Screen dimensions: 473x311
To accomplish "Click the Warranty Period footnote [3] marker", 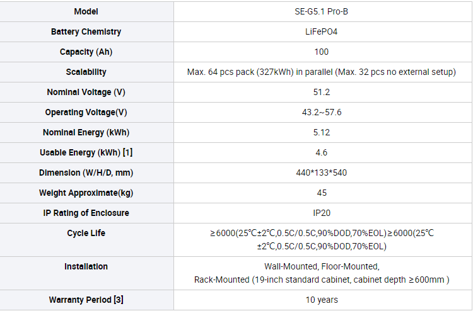I will point(119,300).
